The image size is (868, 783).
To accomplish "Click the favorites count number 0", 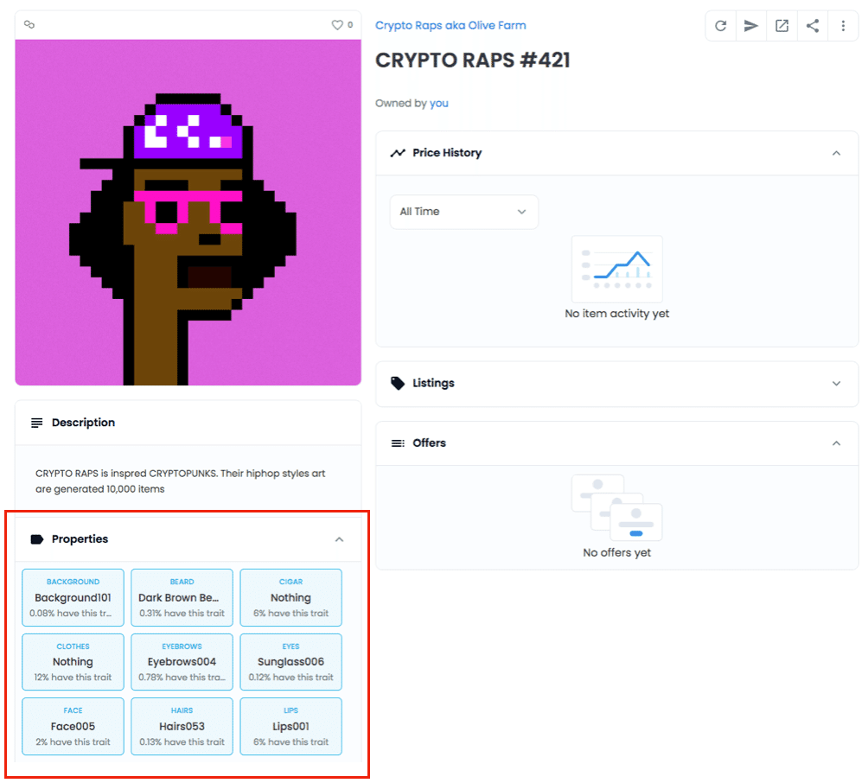I will pos(350,25).
